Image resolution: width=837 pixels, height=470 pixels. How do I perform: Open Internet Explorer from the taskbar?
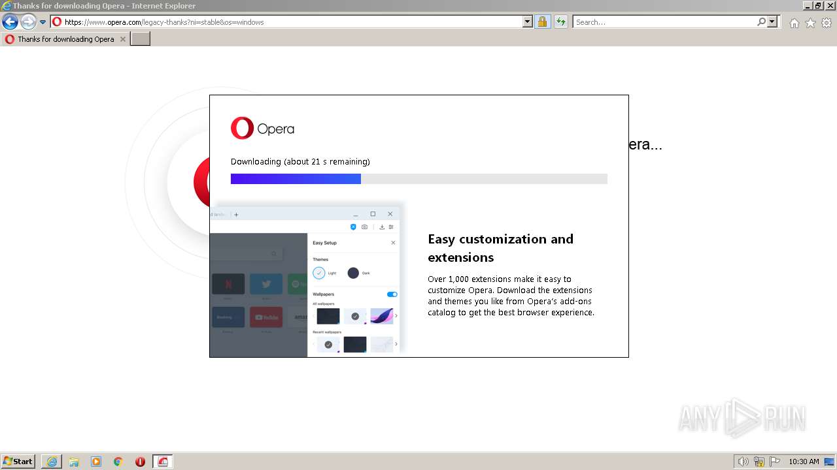(x=52, y=462)
